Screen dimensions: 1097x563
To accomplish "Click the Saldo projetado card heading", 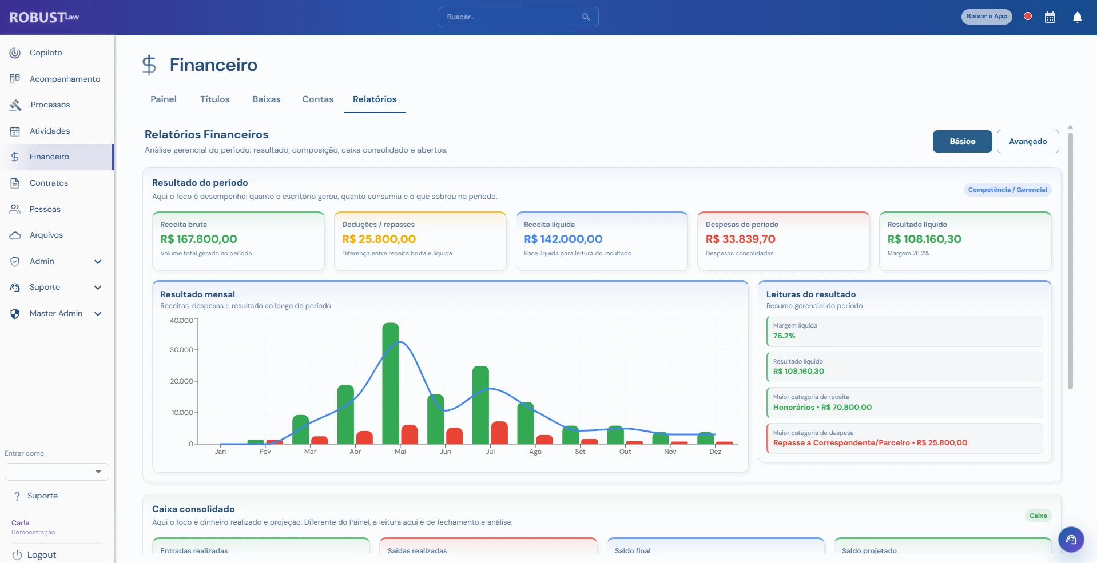I will (x=869, y=551).
